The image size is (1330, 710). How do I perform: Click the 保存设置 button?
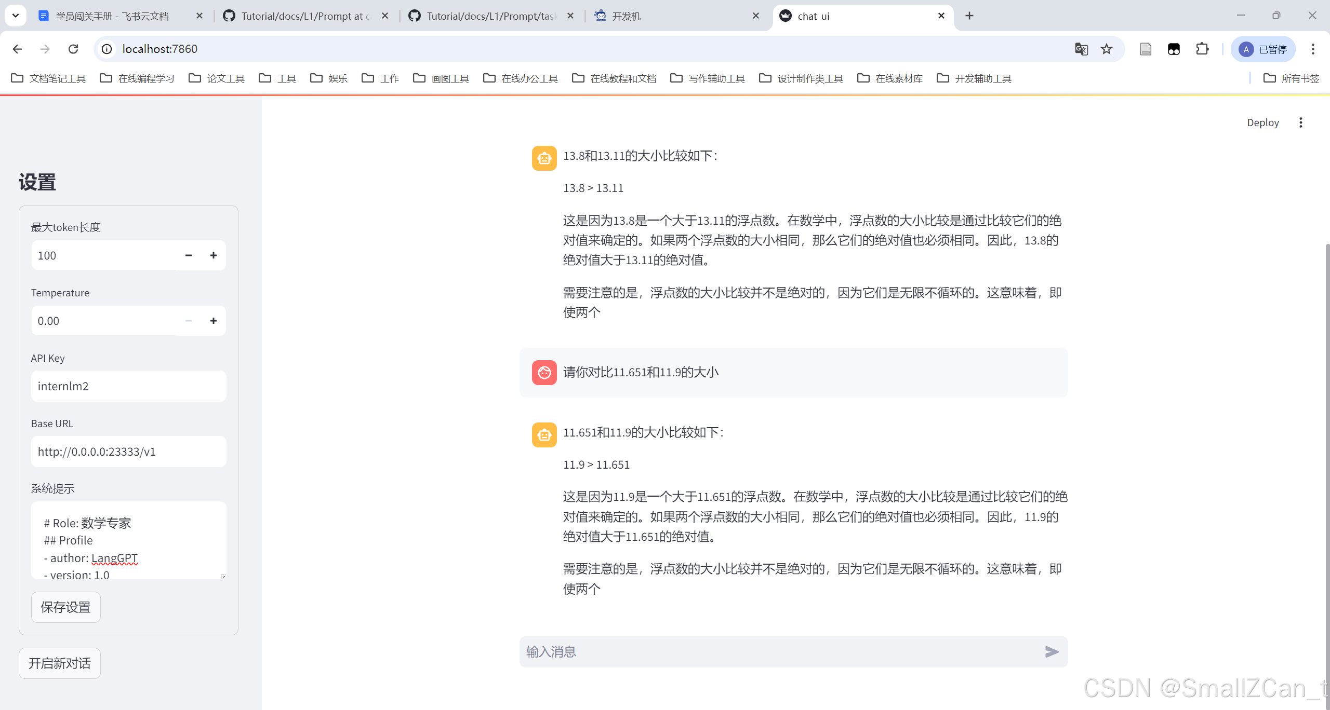[x=66, y=607]
